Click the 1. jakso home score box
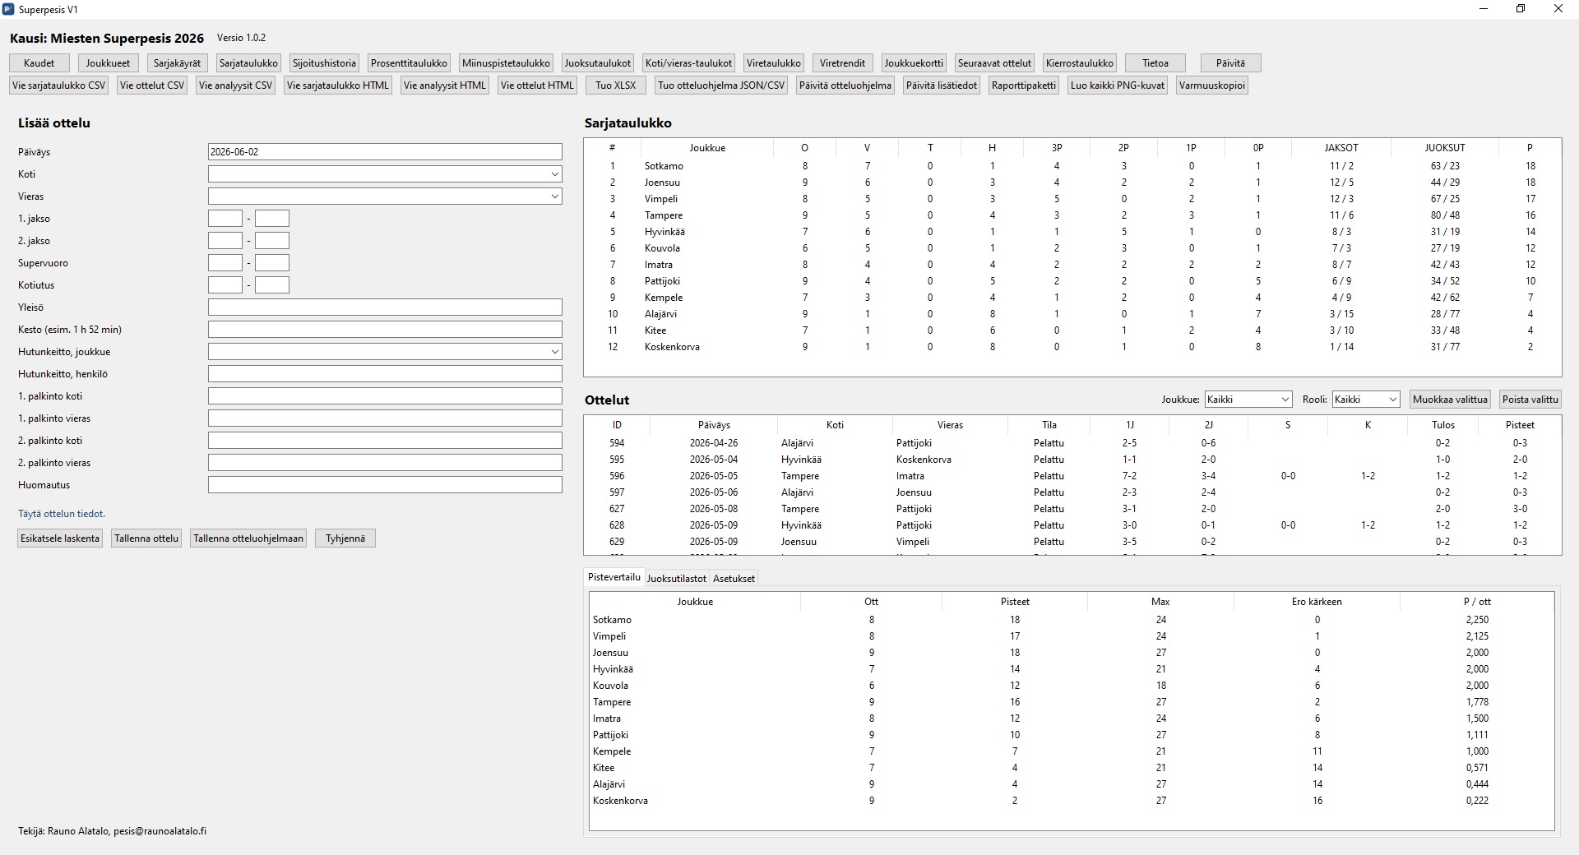 225,219
